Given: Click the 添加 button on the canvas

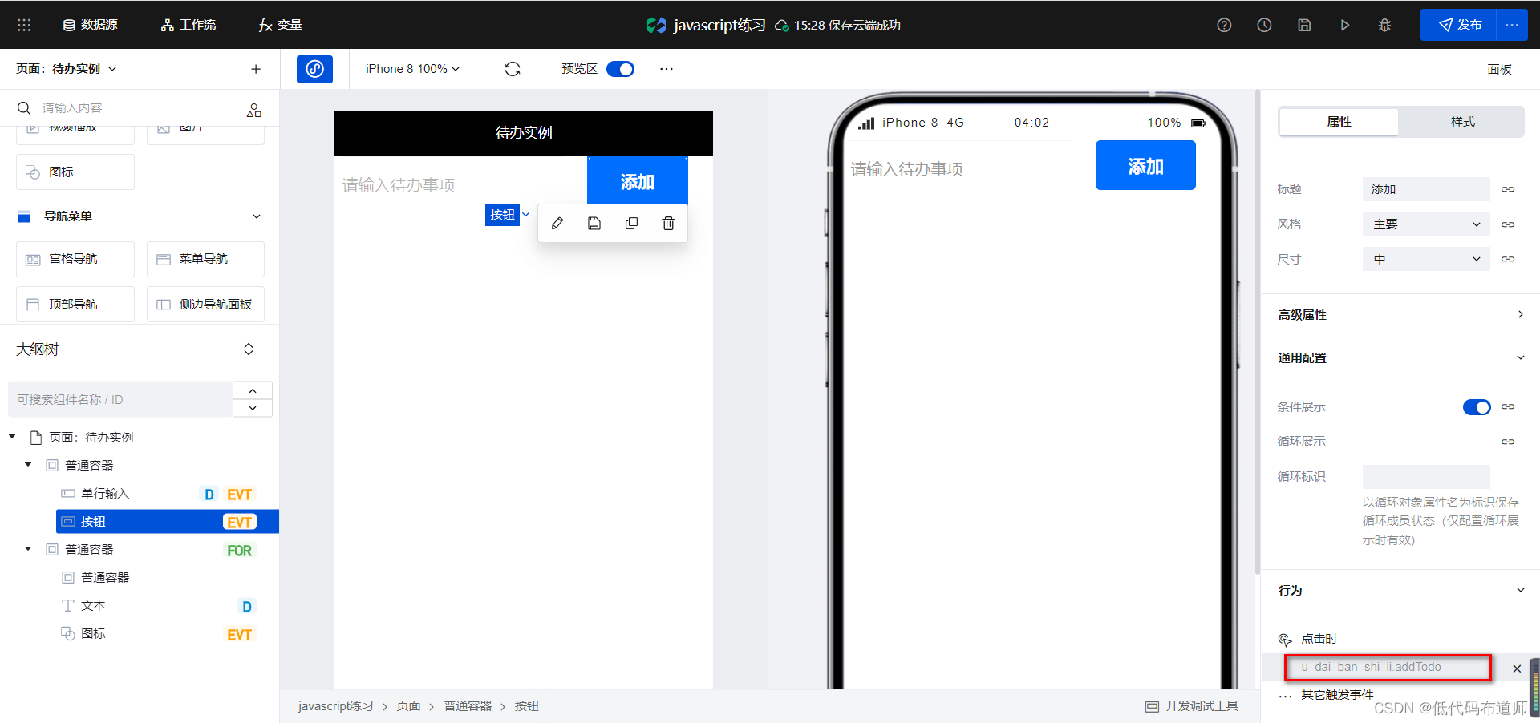Looking at the screenshot, I should (638, 181).
